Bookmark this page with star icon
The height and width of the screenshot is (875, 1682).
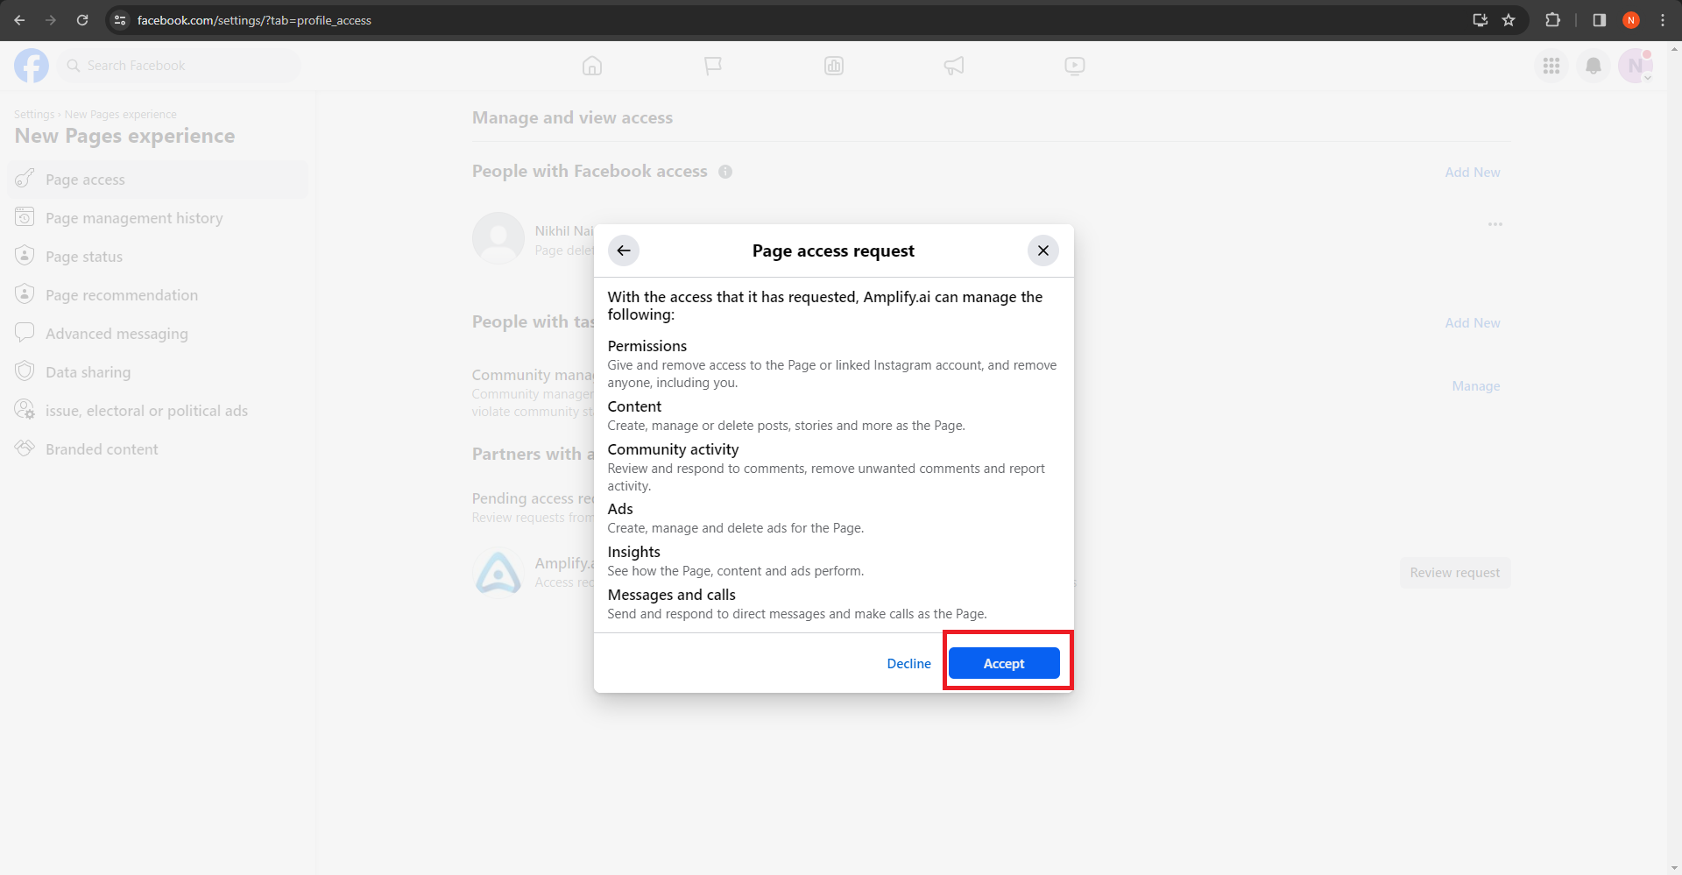[1509, 20]
